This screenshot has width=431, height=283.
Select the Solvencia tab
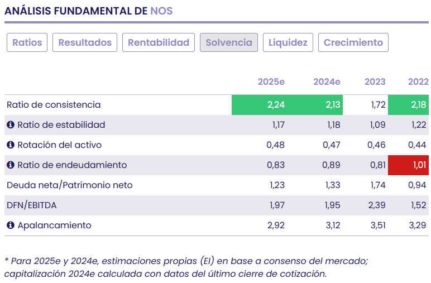(x=229, y=42)
